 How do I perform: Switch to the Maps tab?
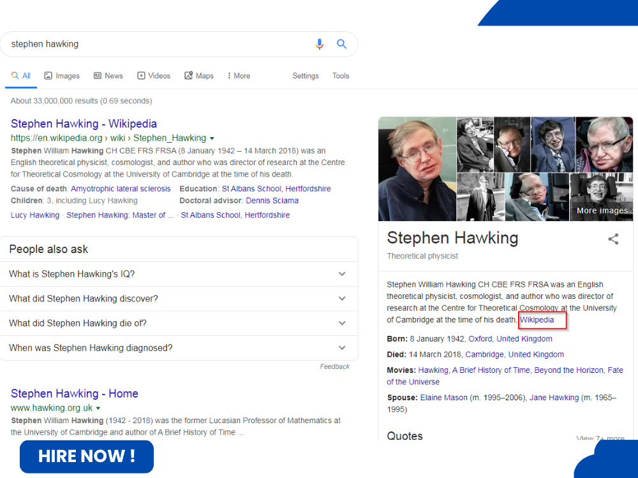[x=199, y=76]
